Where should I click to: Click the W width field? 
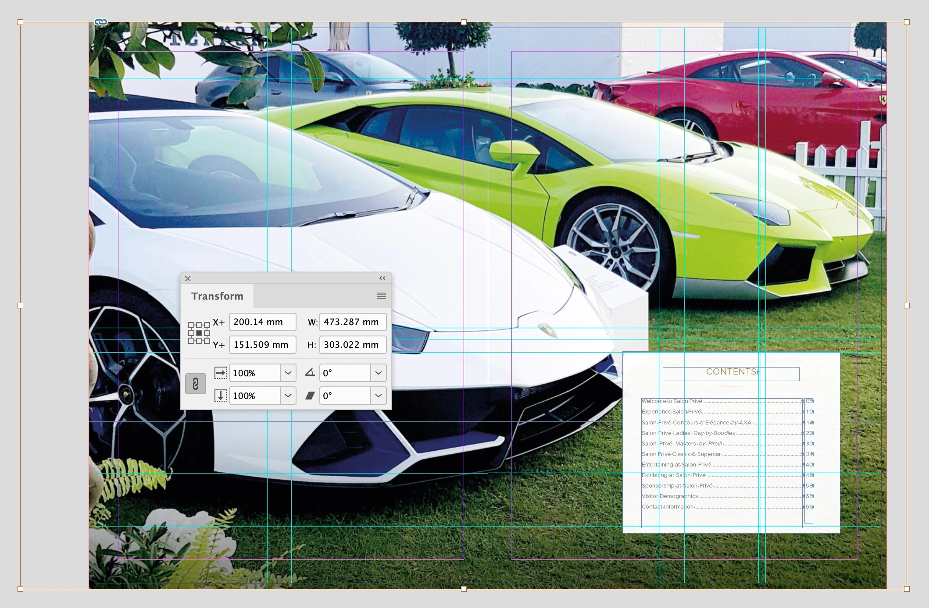tap(353, 322)
